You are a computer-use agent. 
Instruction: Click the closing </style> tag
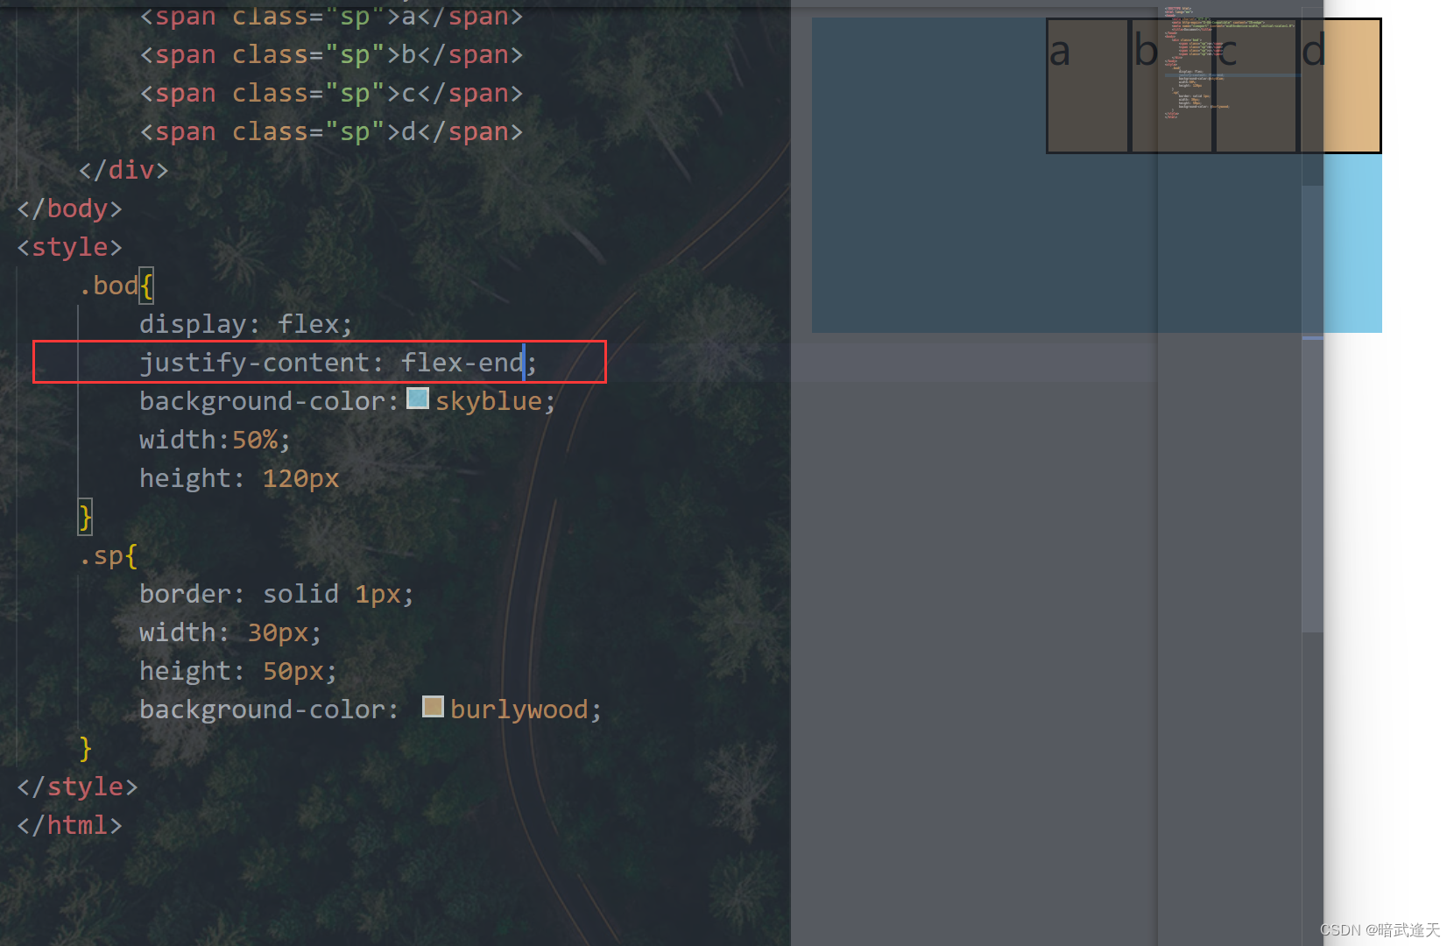[x=78, y=787]
